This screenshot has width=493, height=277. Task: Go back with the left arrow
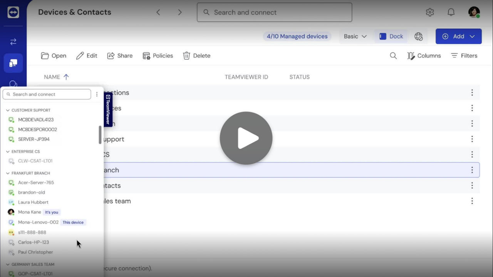(x=158, y=12)
